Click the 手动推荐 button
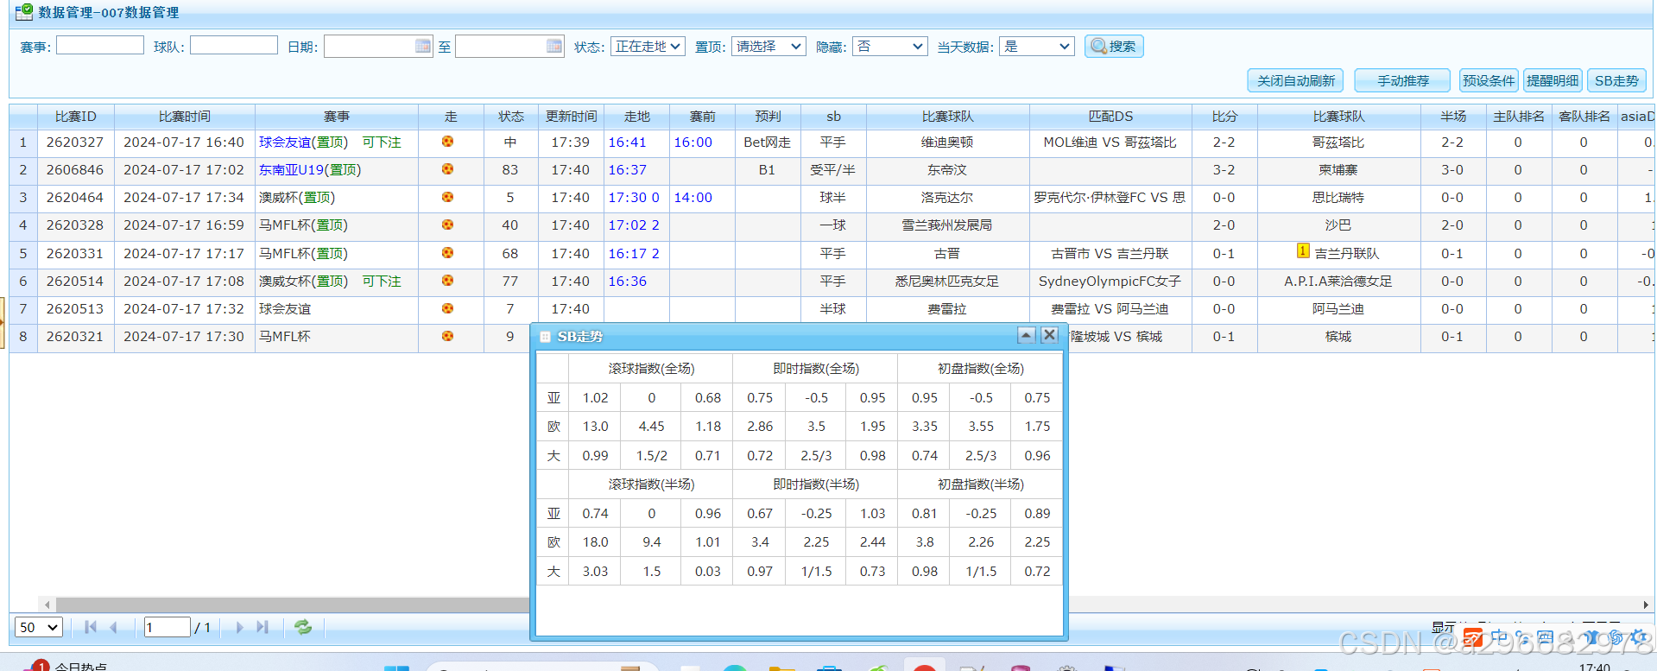Viewport: 1657px width, 671px height. coord(1402,80)
